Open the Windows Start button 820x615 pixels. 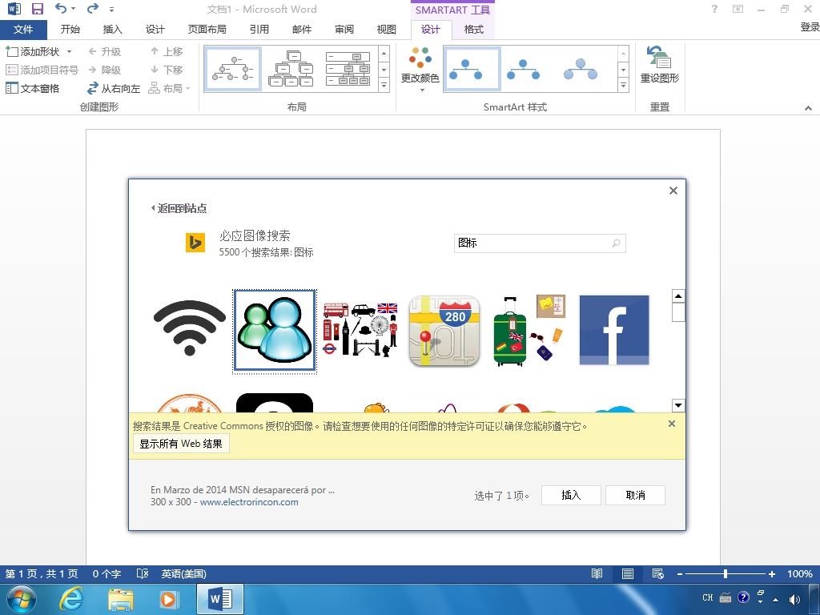(x=22, y=599)
